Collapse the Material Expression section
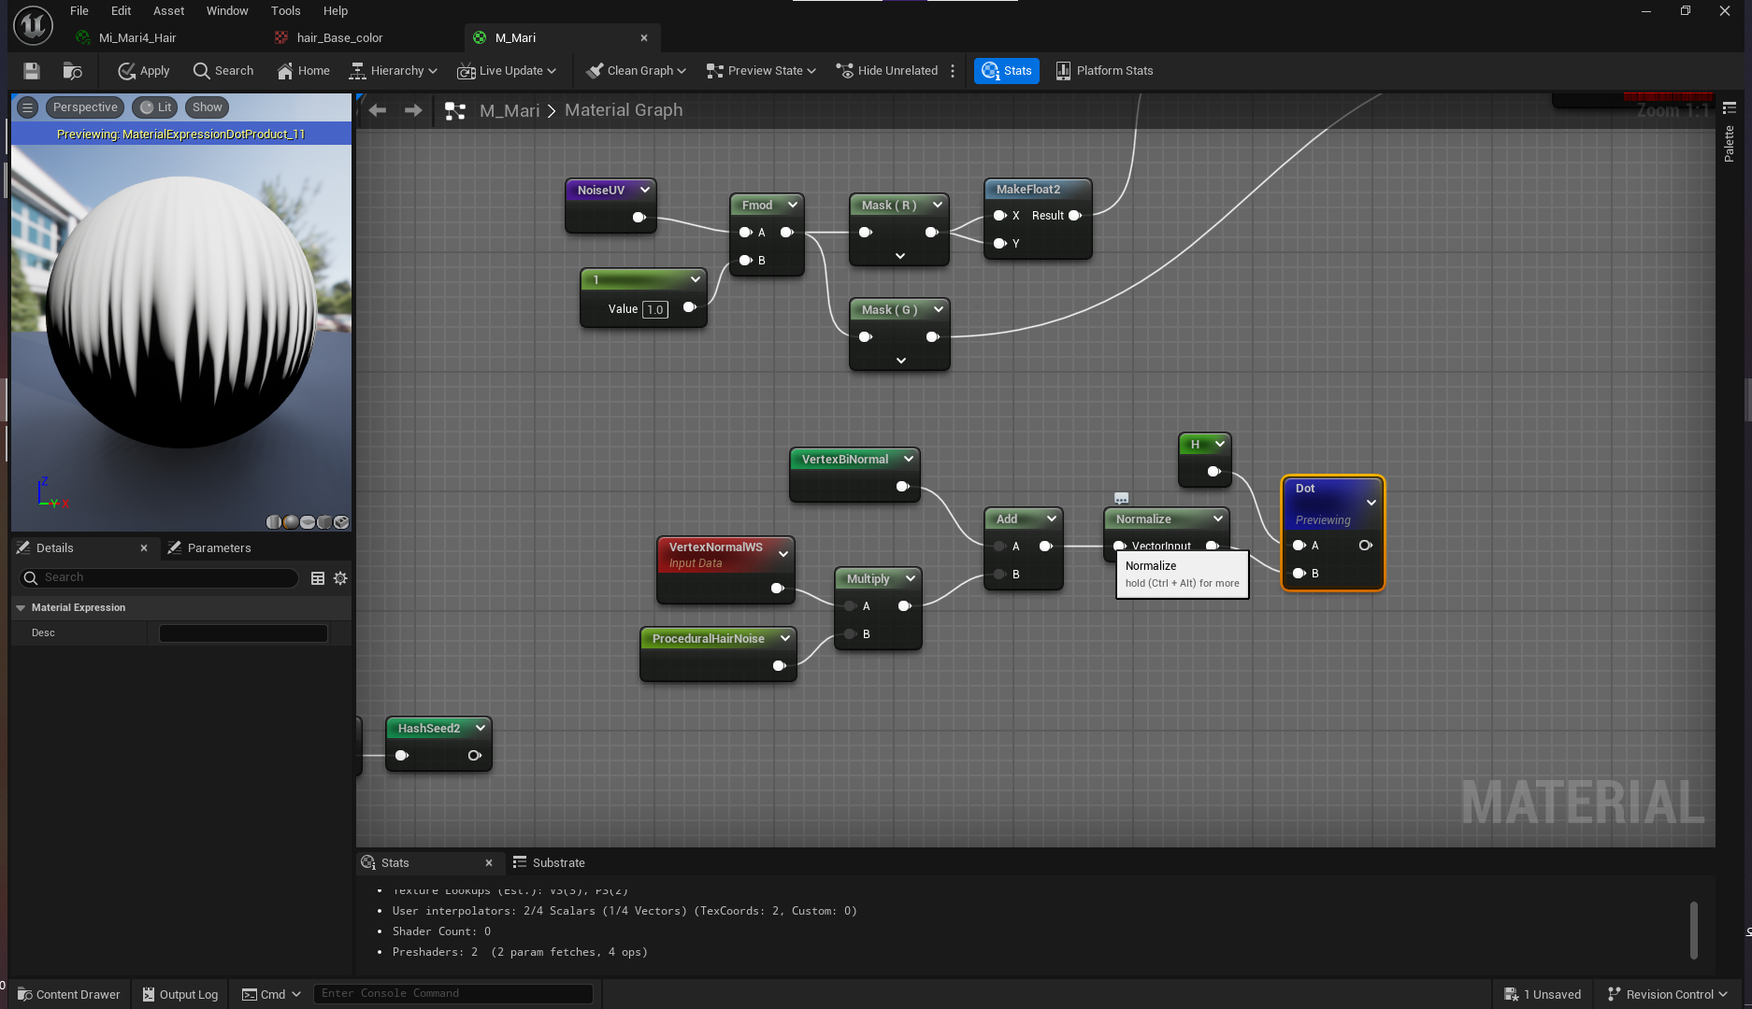1752x1009 pixels. tap(21, 608)
